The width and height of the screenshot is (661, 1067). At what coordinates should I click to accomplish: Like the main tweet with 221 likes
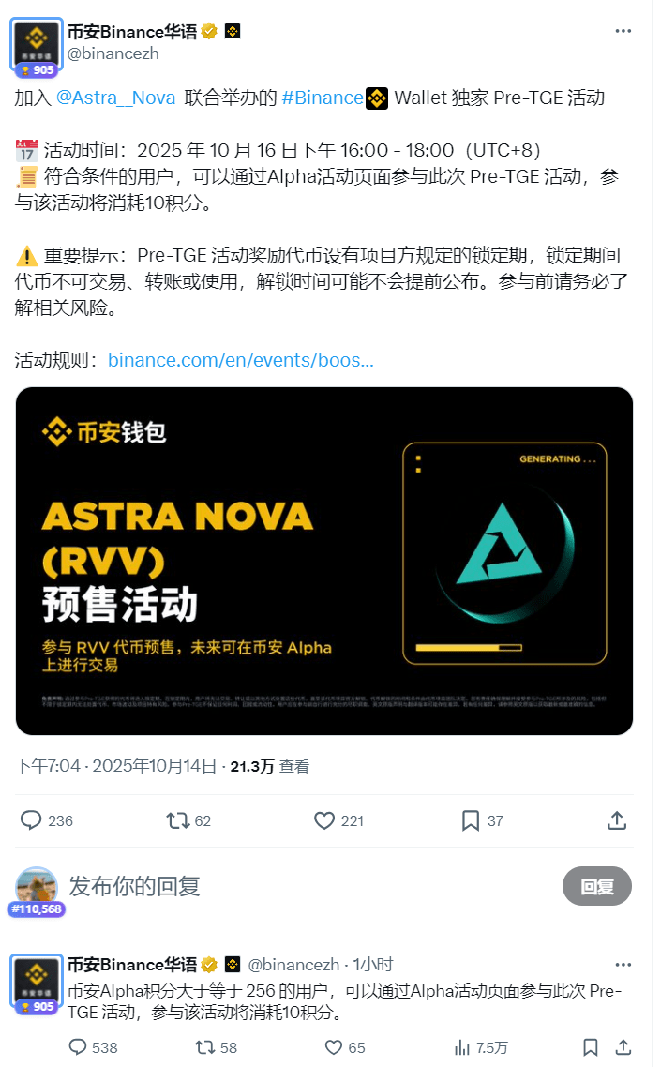(324, 820)
